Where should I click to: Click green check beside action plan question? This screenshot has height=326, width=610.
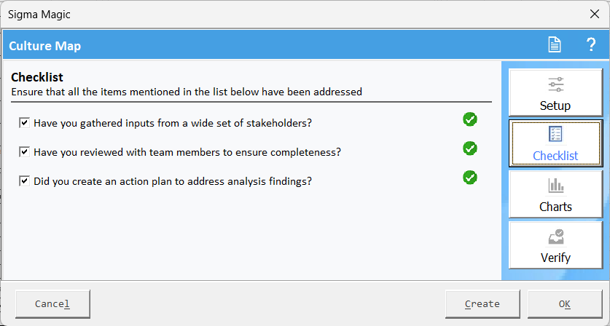pos(470,178)
